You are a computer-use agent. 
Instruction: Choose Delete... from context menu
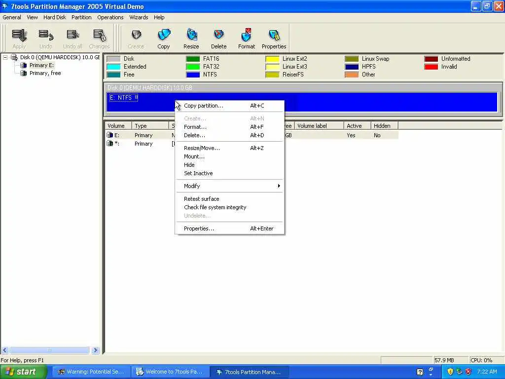click(229, 135)
